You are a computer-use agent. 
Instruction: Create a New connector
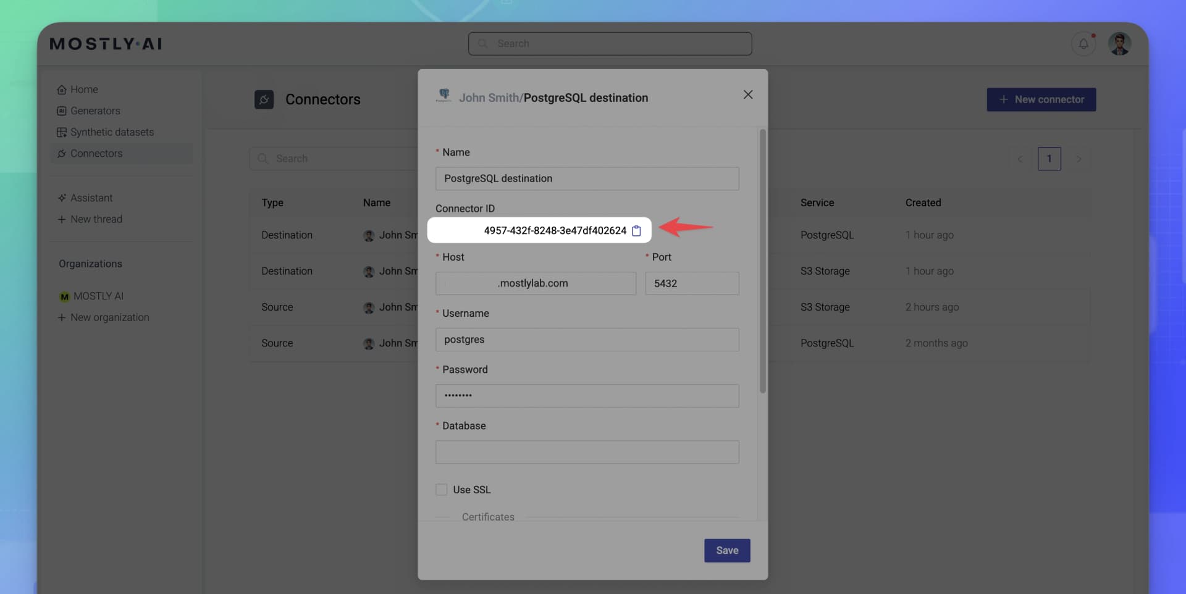point(1041,99)
